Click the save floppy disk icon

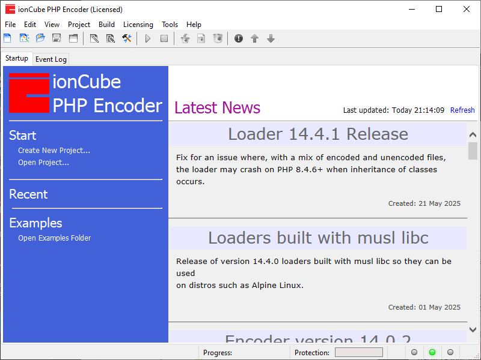57,38
